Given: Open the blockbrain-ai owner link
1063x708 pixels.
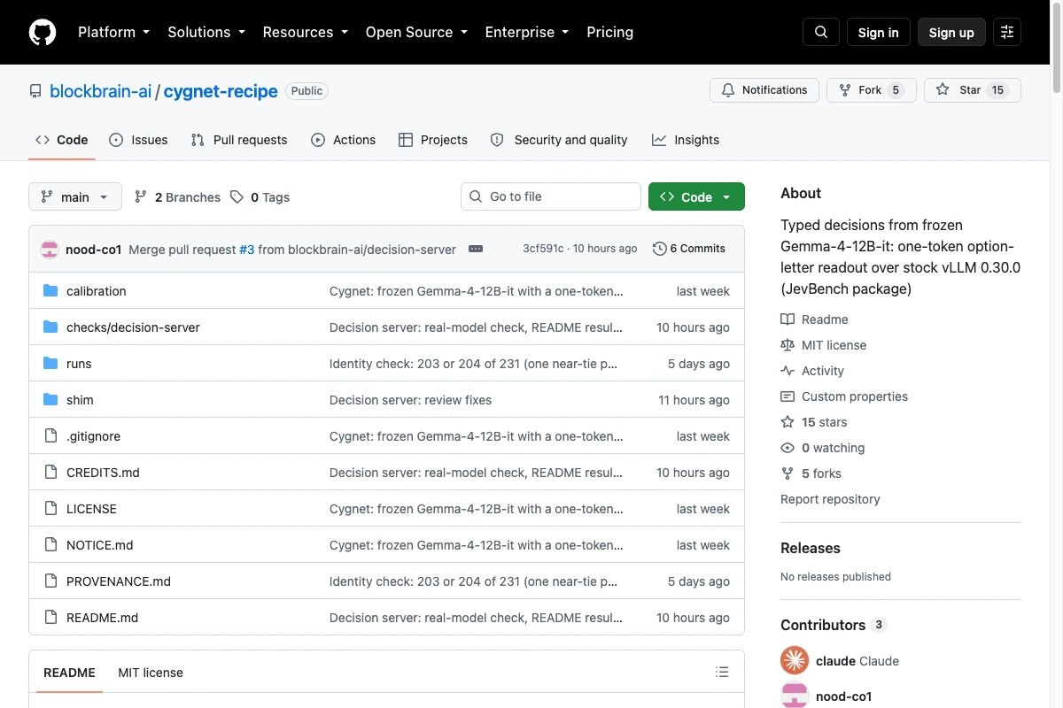Looking at the screenshot, I should tap(100, 91).
